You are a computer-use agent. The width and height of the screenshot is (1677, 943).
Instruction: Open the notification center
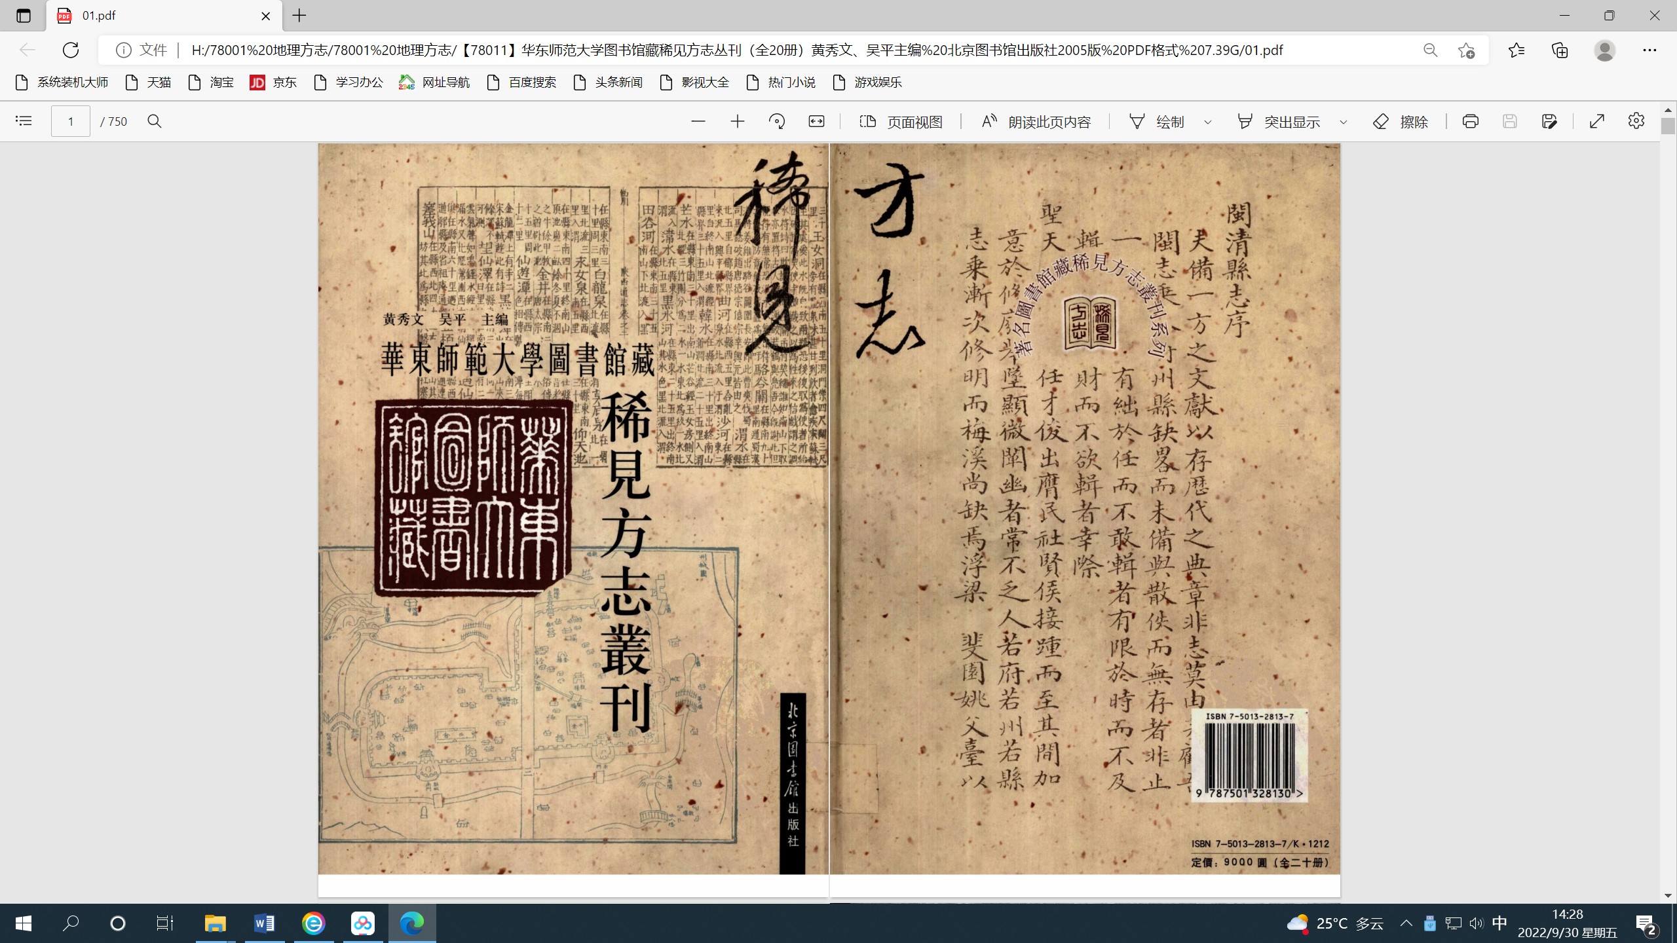click(x=1647, y=925)
